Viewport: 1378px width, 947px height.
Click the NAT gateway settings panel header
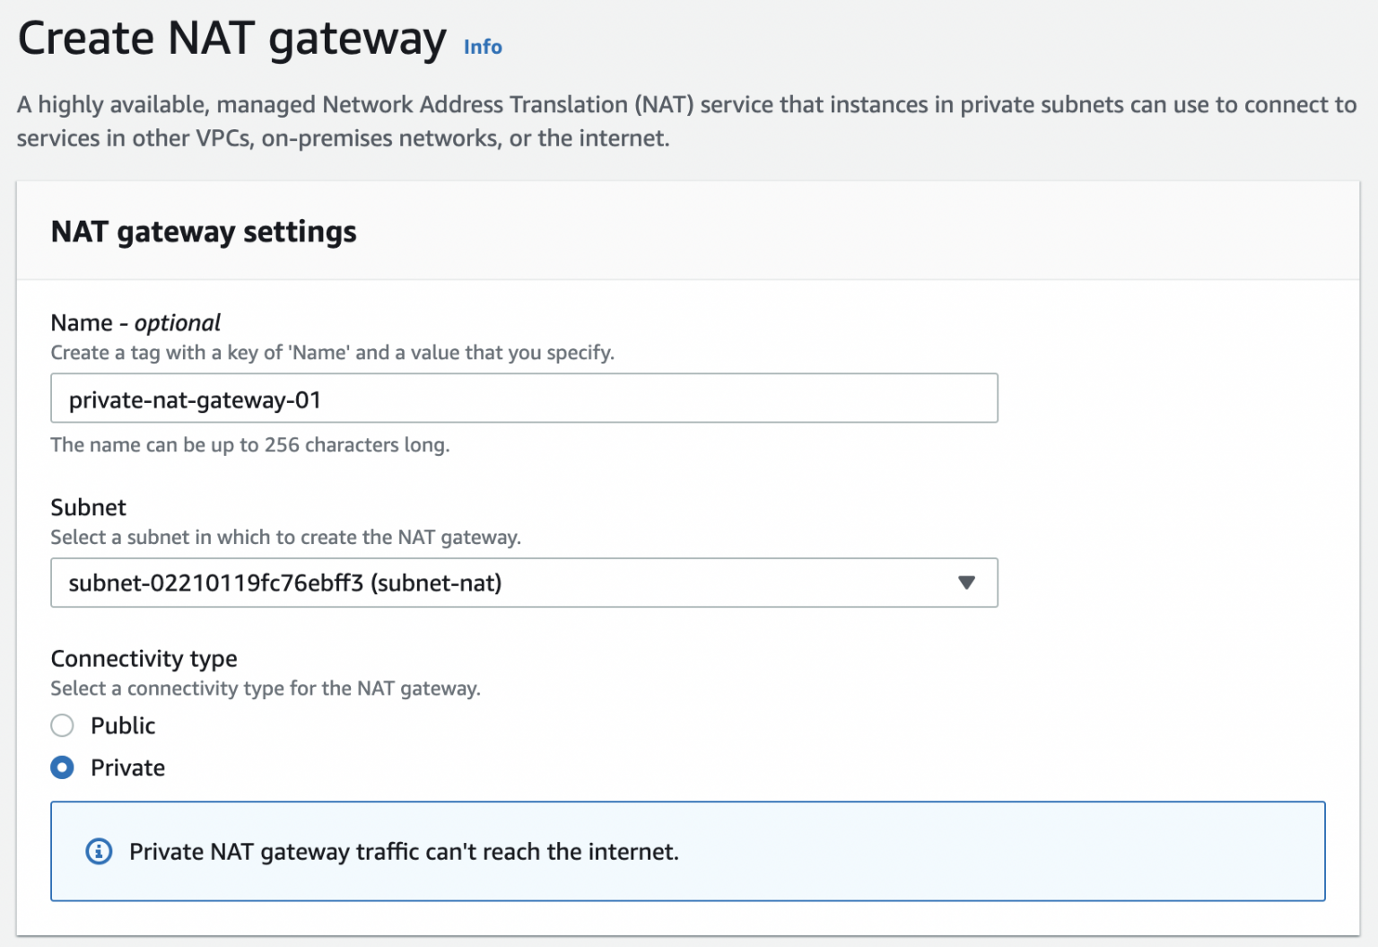pyautogui.click(x=203, y=231)
